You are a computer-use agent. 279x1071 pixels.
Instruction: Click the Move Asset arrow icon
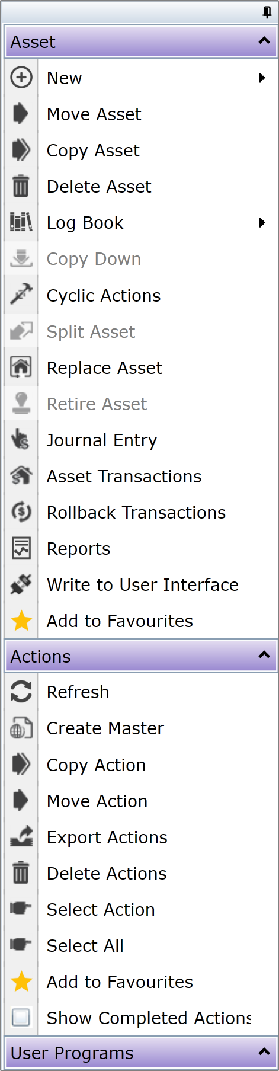(x=21, y=114)
